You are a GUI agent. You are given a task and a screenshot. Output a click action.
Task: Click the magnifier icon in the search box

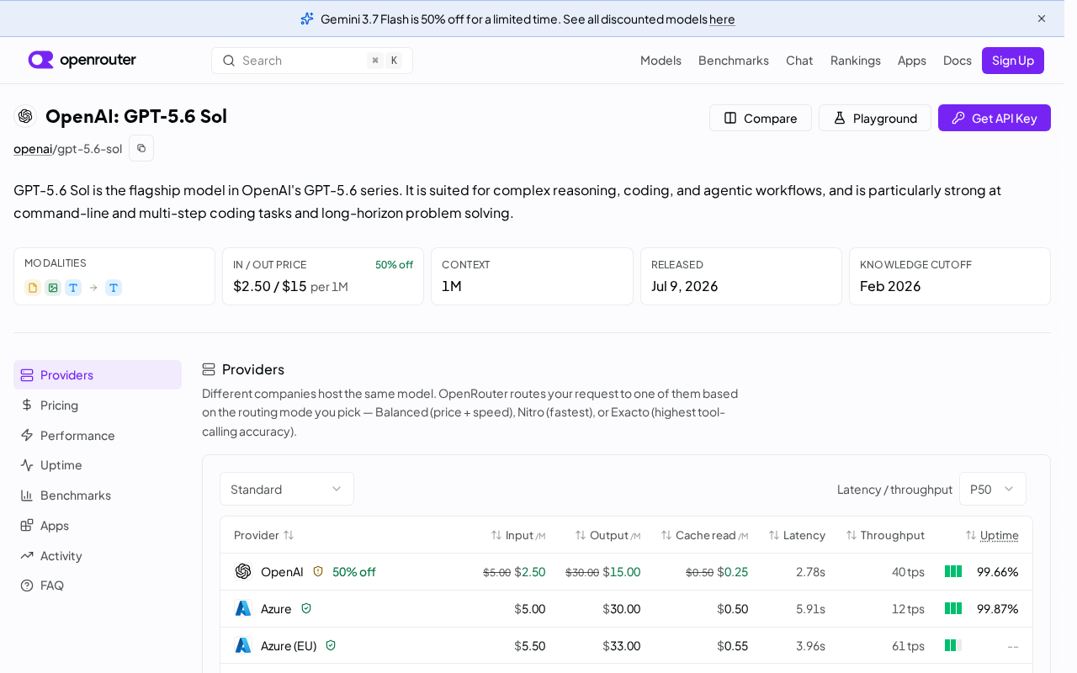(x=229, y=61)
